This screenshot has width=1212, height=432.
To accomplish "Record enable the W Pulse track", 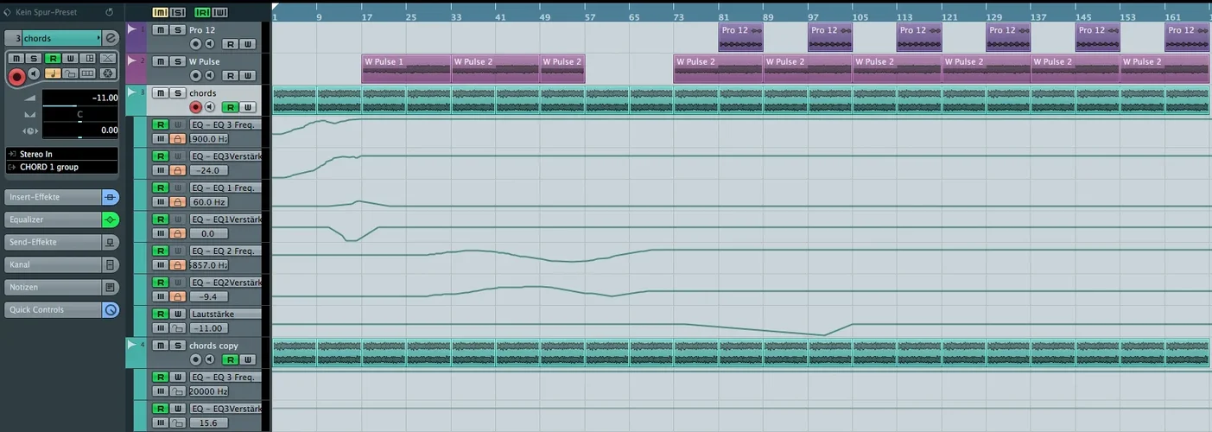I will [x=195, y=75].
